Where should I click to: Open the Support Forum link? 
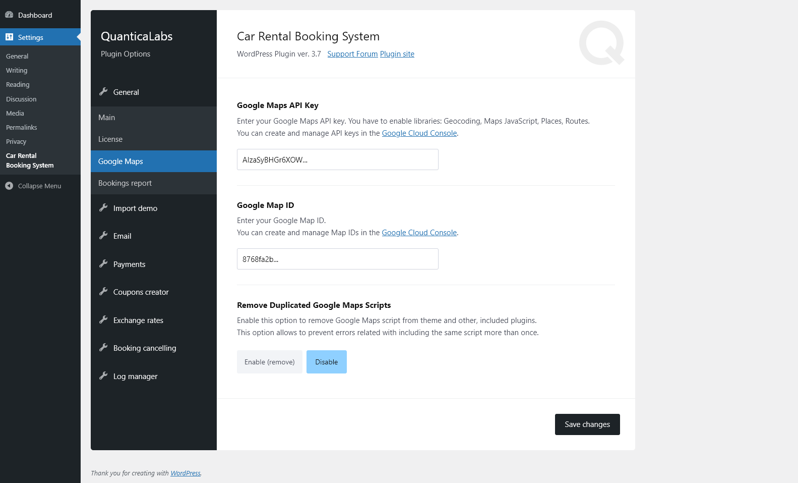(352, 54)
